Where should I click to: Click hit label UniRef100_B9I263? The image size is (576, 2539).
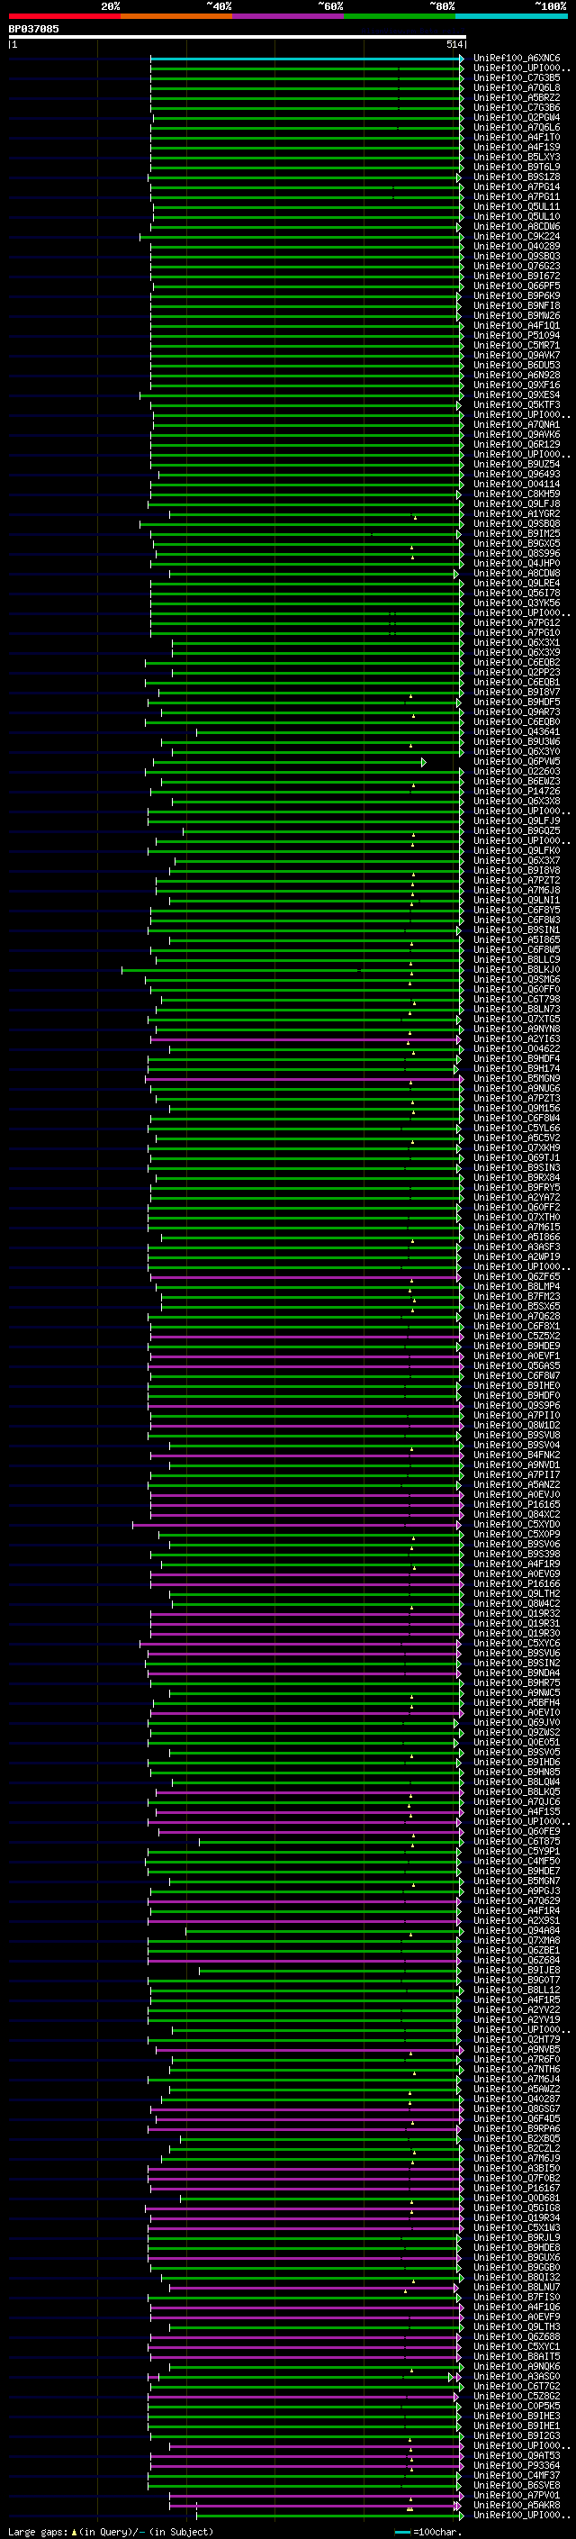point(516,2435)
